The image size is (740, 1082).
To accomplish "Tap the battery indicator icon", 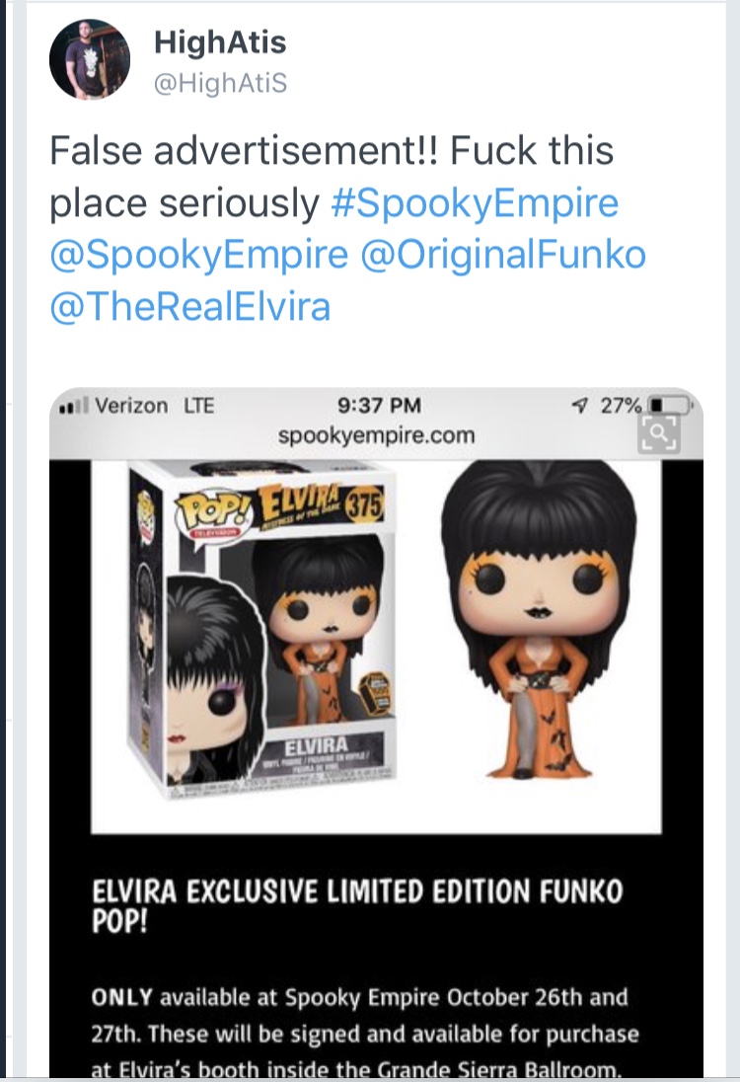I will tap(670, 405).
